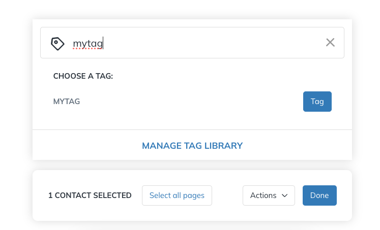Open the Manage Tag Library link

click(192, 146)
